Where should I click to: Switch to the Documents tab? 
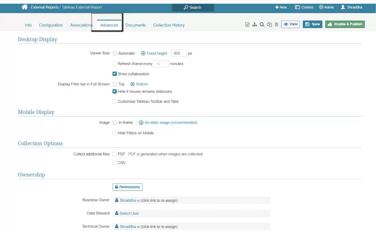click(x=136, y=25)
